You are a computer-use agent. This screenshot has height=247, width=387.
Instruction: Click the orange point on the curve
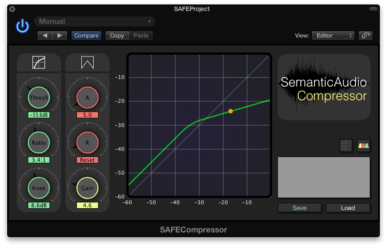pyautogui.click(x=231, y=111)
